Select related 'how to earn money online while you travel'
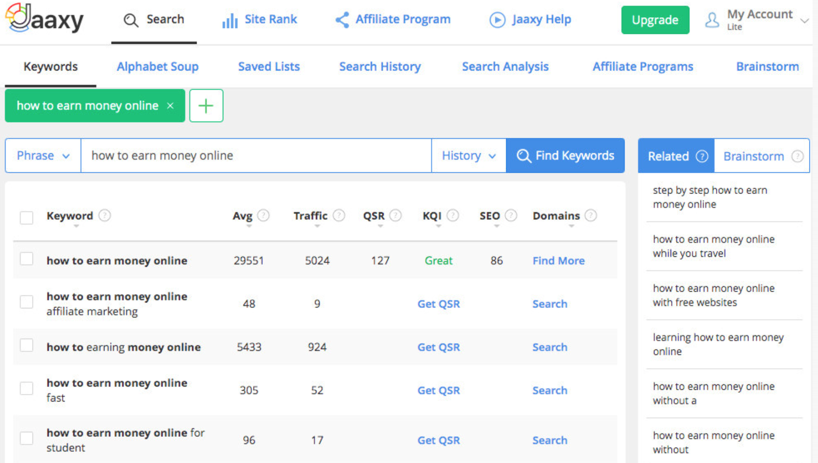Image resolution: width=818 pixels, height=463 pixels. tap(714, 246)
